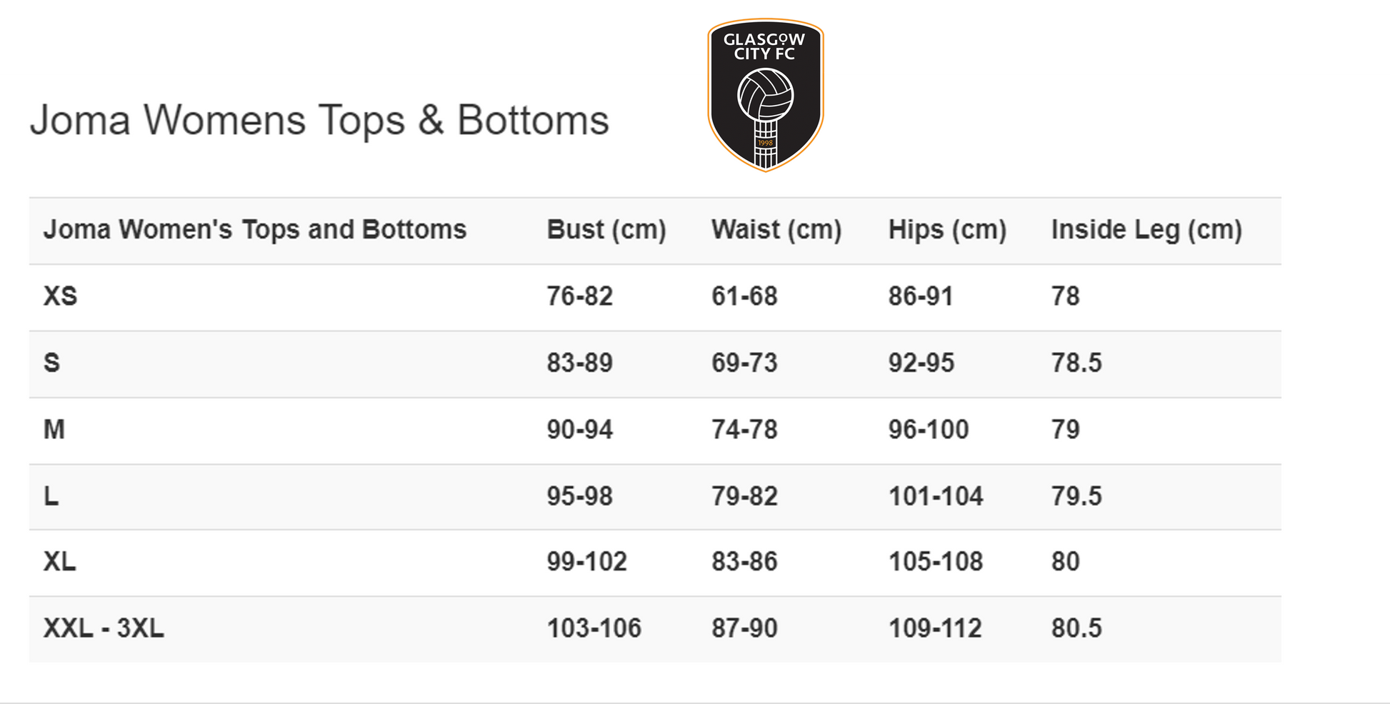Click the M size row label
The image size is (1390, 704).
[x=54, y=430]
